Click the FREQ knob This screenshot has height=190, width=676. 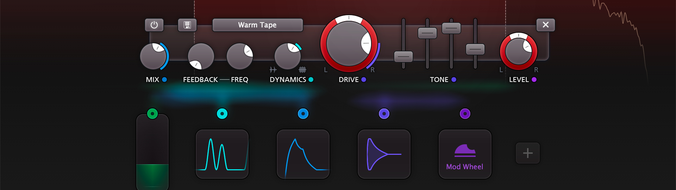coord(239,56)
